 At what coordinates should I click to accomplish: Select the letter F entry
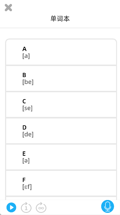point(61,183)
